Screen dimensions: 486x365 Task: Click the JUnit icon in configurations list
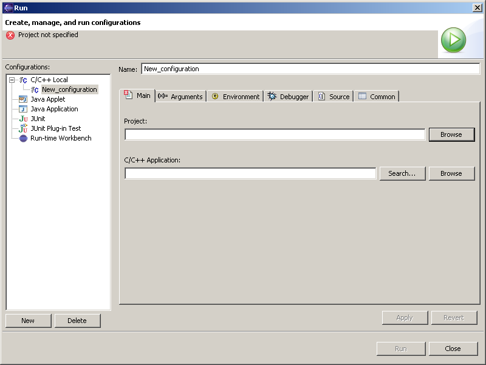pos(23,119)
